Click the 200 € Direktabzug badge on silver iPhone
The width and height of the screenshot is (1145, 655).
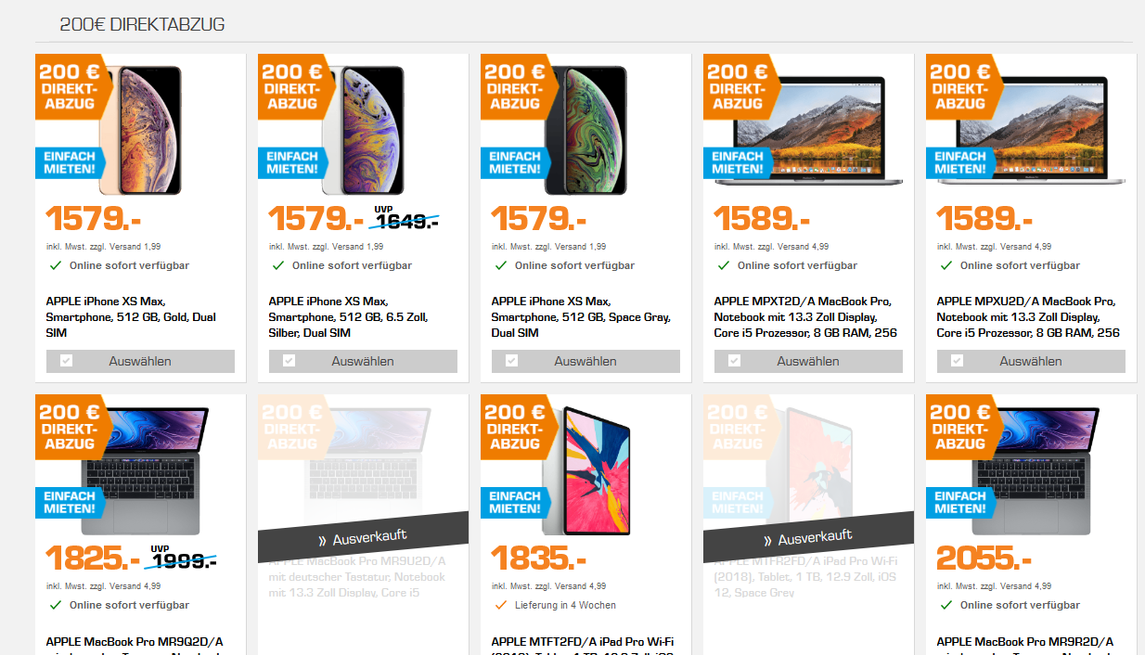(x=295, y=86)
